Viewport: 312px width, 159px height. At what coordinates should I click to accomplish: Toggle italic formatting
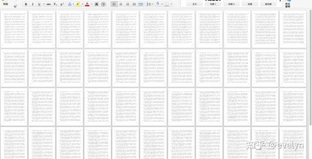32,4
